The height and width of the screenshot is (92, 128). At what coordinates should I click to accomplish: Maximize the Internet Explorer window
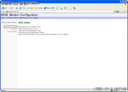click(x=124, y=2)
